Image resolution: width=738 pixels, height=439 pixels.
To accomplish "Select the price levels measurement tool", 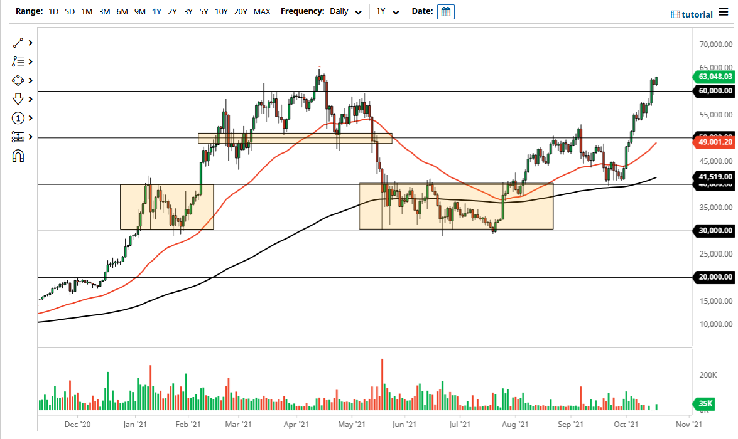I will [18, 137].
